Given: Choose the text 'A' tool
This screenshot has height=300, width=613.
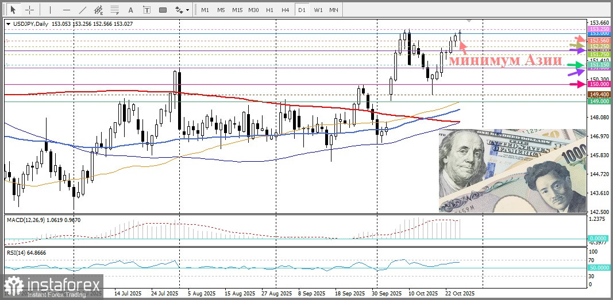Looking at the screenshot, I should [130, 10].
